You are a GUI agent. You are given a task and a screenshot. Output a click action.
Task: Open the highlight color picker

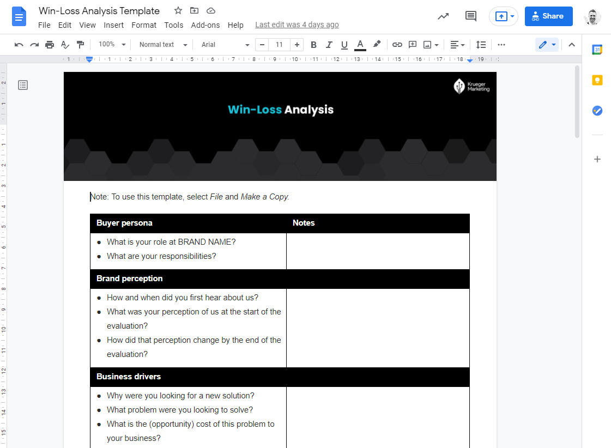point(377,44)
